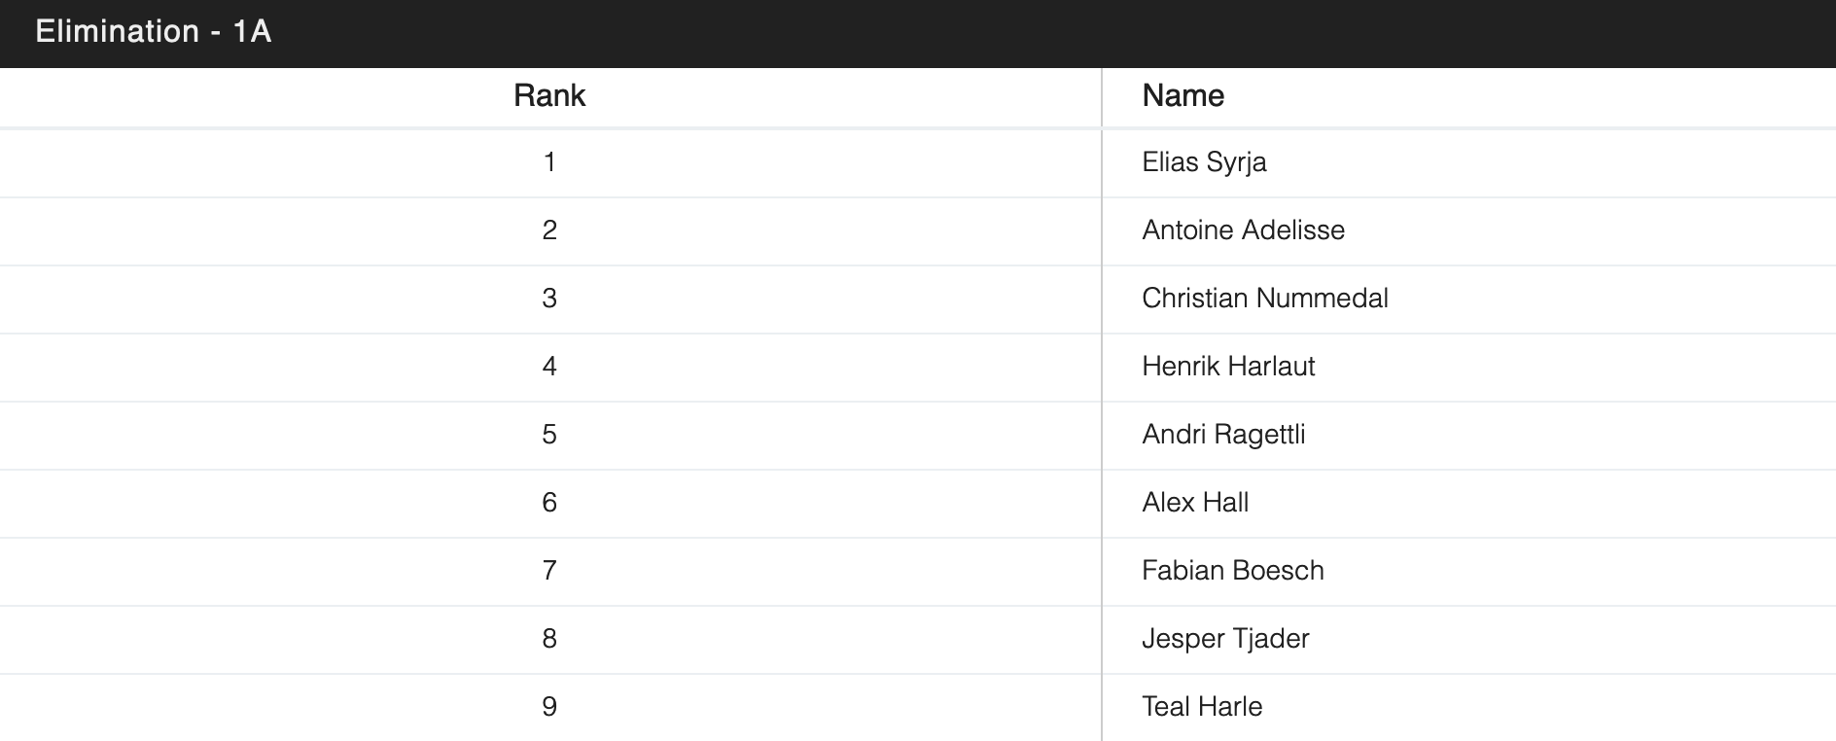Click rank number 1 cell
The image size is (1836, 741).
pos(549,162)
